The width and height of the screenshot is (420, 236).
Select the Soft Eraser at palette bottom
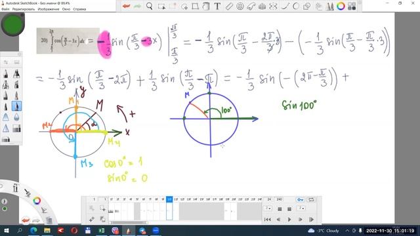[x=6, y=139]
